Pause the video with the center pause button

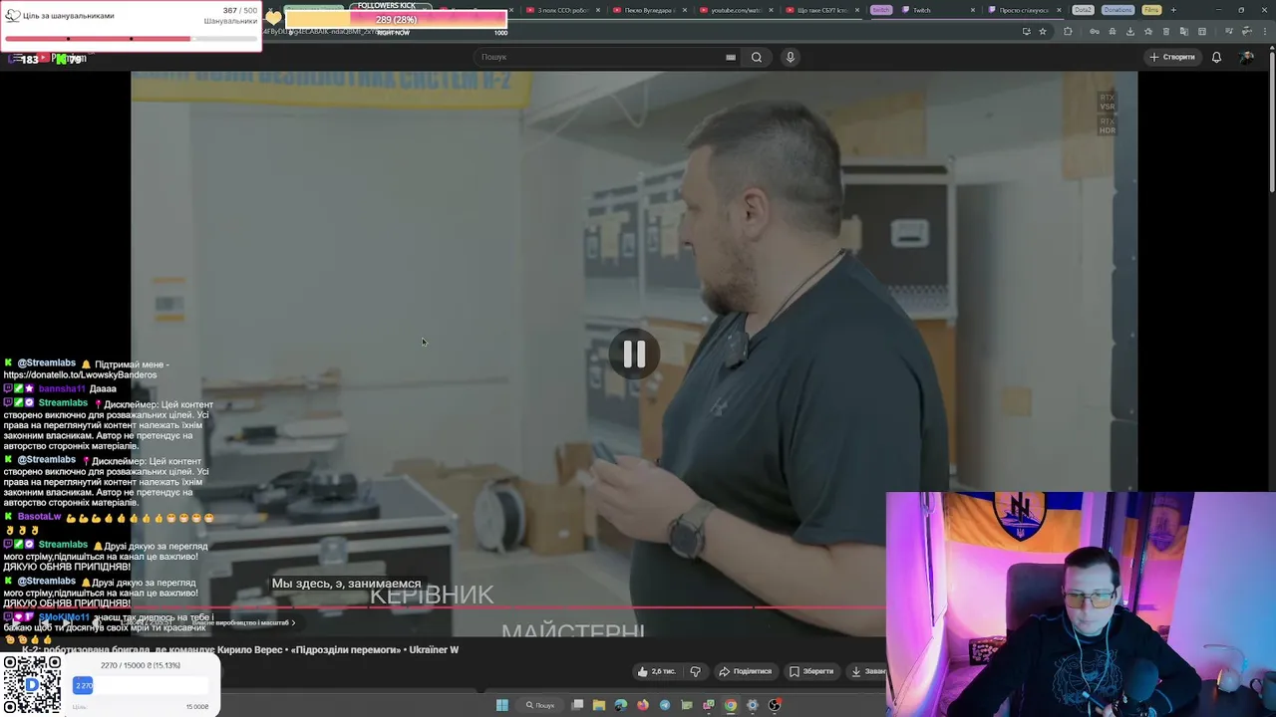tap(634, 355)
